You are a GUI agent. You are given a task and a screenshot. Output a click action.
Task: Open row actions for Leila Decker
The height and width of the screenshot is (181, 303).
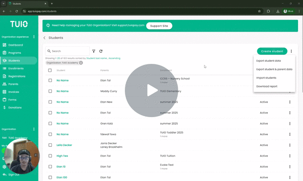pos(290,145)
